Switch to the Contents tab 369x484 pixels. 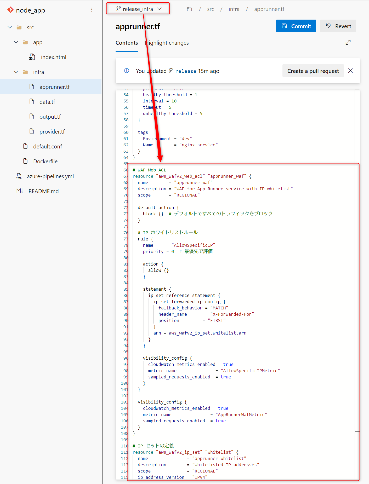pyautogui.click(x=127, y=43)
